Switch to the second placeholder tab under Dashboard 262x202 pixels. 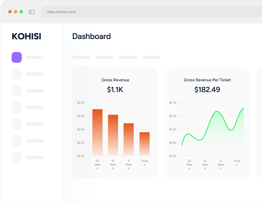pyautogui.click(x=104, y=58)
